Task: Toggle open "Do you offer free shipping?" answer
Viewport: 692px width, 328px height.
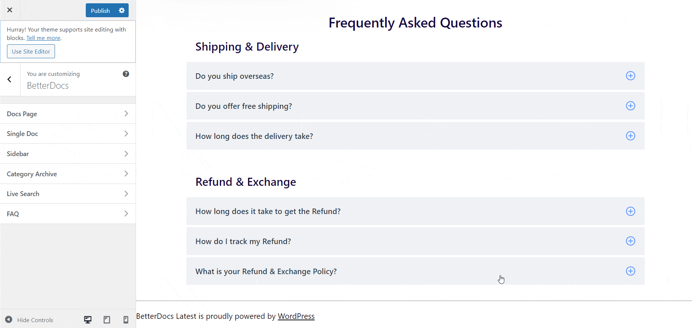Action: coord(630,106)
